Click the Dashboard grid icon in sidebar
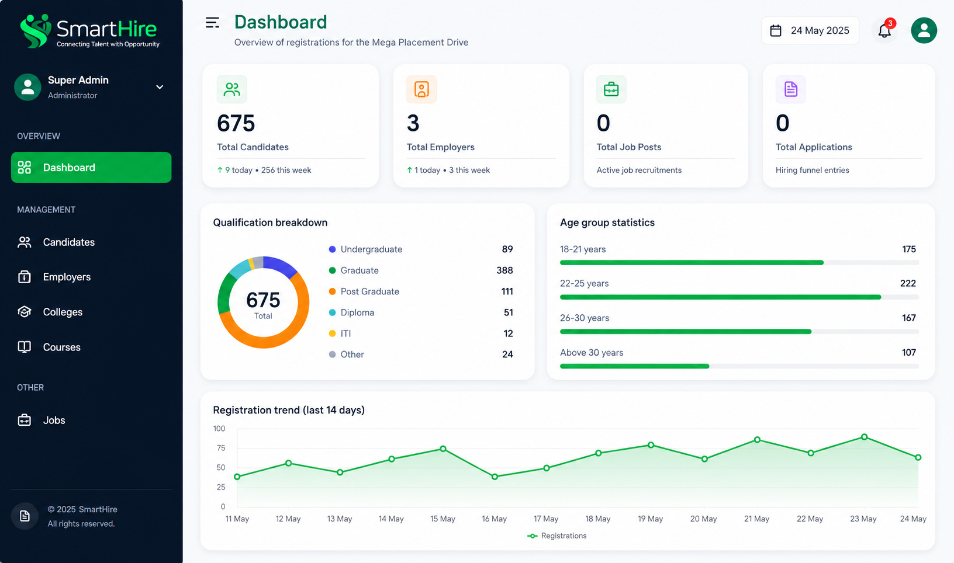 (25, 168)
